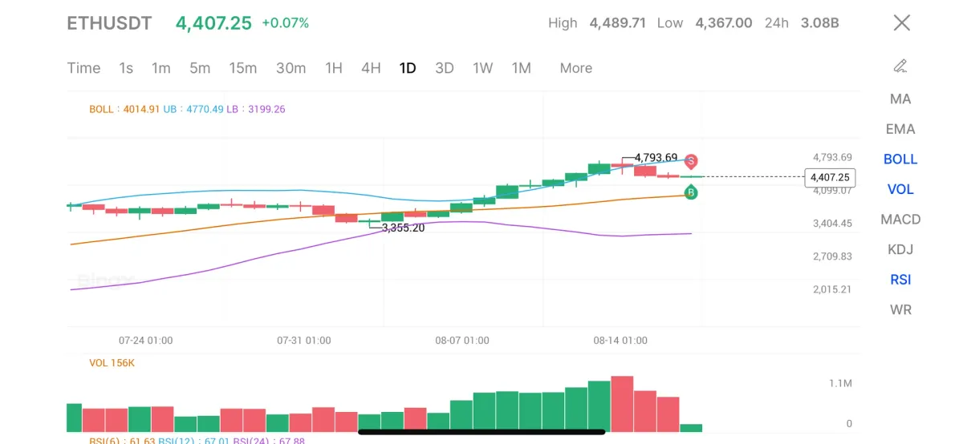Select the 4H timeframe
Viewport: 963px width, 444px height.
[x=371, y=68]
